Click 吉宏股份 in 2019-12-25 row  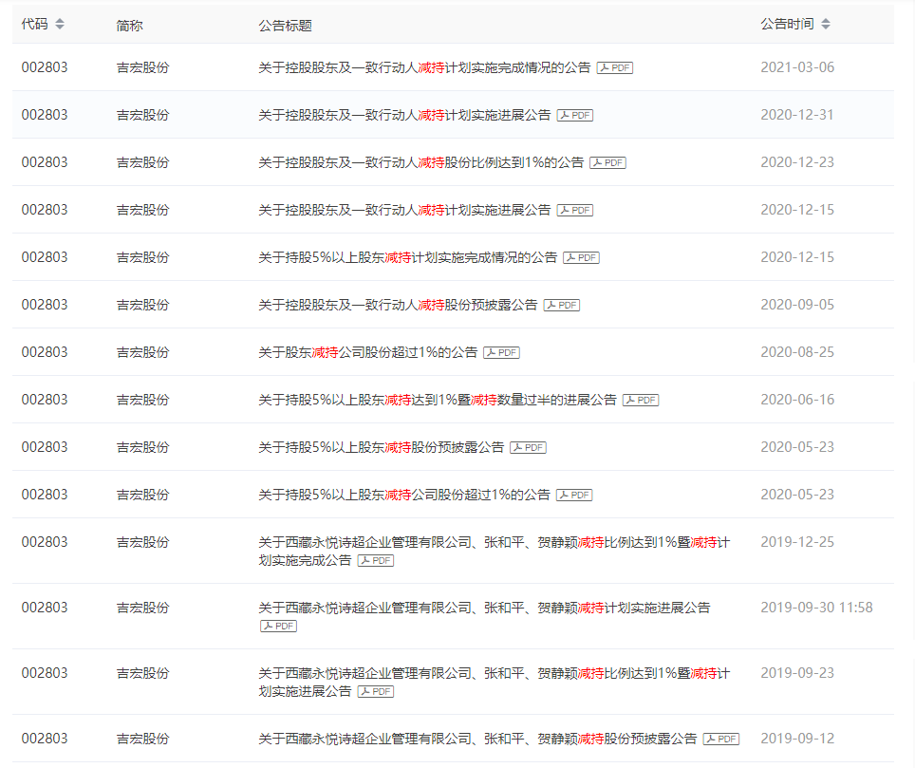[143, 542]
